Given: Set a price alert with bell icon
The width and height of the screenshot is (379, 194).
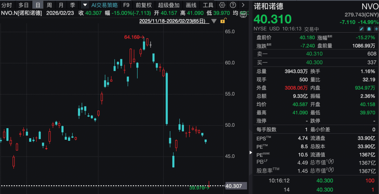Looking at the screenshot, I should (x=369, y=29).
